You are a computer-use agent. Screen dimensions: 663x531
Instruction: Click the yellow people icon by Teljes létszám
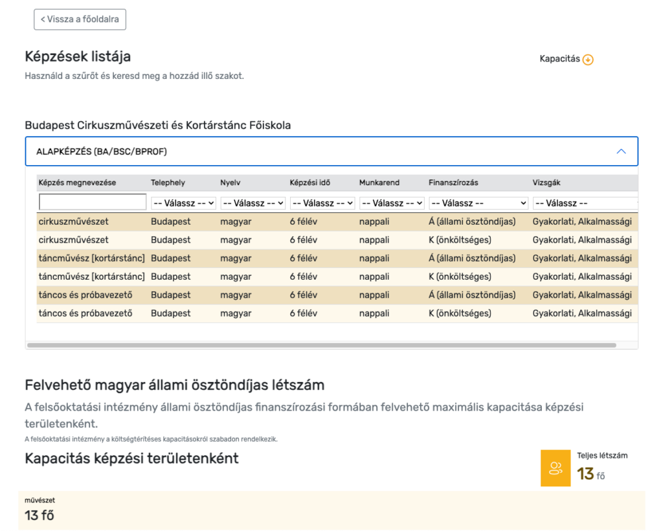(x=555, y=468)
